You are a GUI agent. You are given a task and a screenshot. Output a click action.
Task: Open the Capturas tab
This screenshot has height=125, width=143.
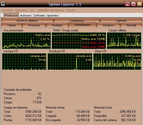tap(121, 21)
